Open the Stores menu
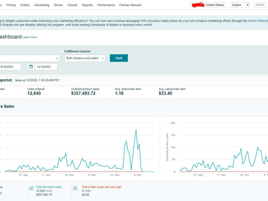This screenshot has width=268, height=201. pyautogui.click(x=58, y=5)
